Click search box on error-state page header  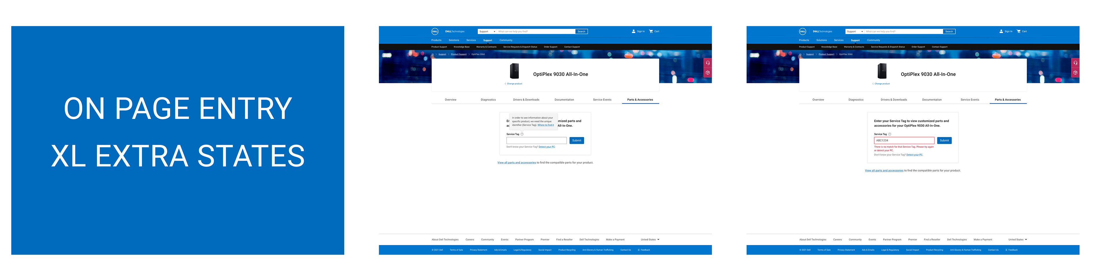point(904,31)
